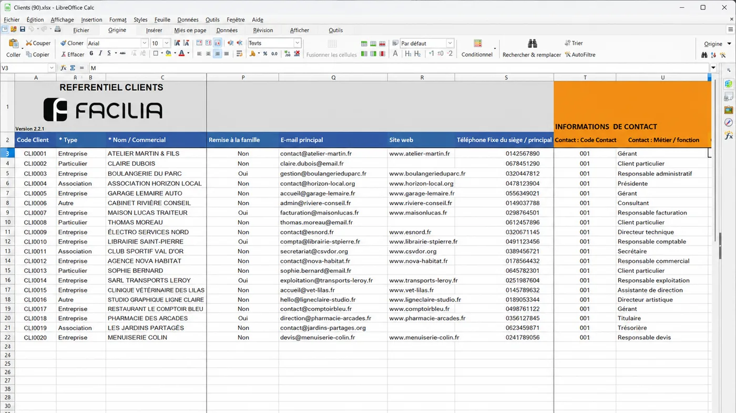The height and width of the screenshot is (413, 736).
Task: Open Par défaut cell style dropdown
Action: pyautogui.click(x=449, y=43)
